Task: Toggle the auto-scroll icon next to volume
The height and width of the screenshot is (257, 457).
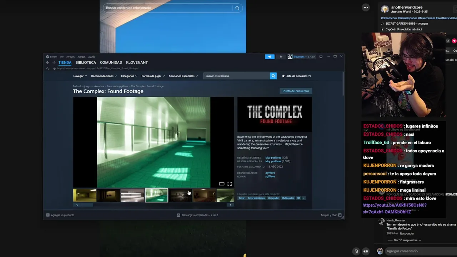Action: [356, 251]
